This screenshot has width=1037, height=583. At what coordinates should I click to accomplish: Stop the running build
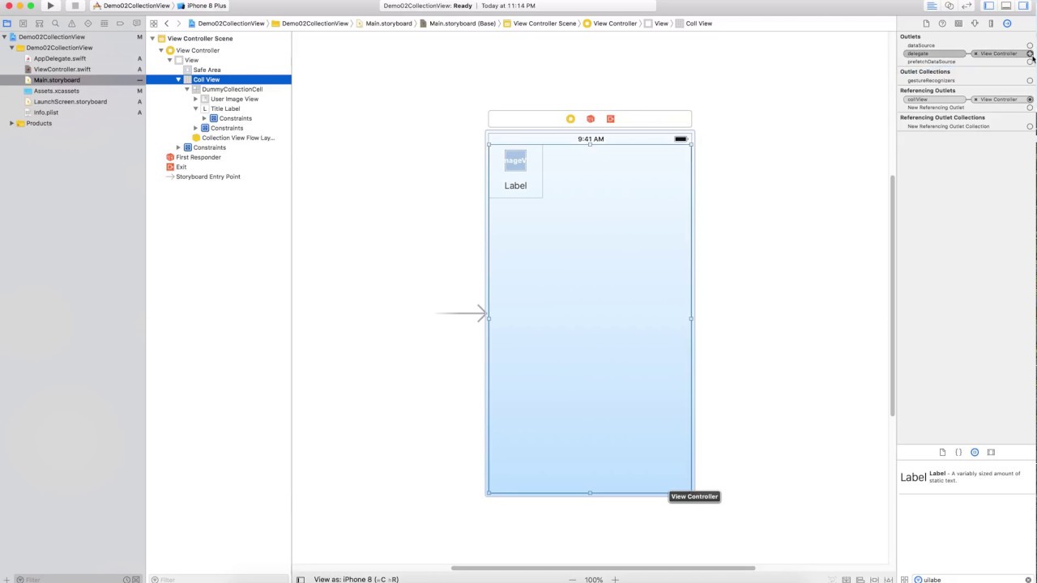(x=75, y=6)
